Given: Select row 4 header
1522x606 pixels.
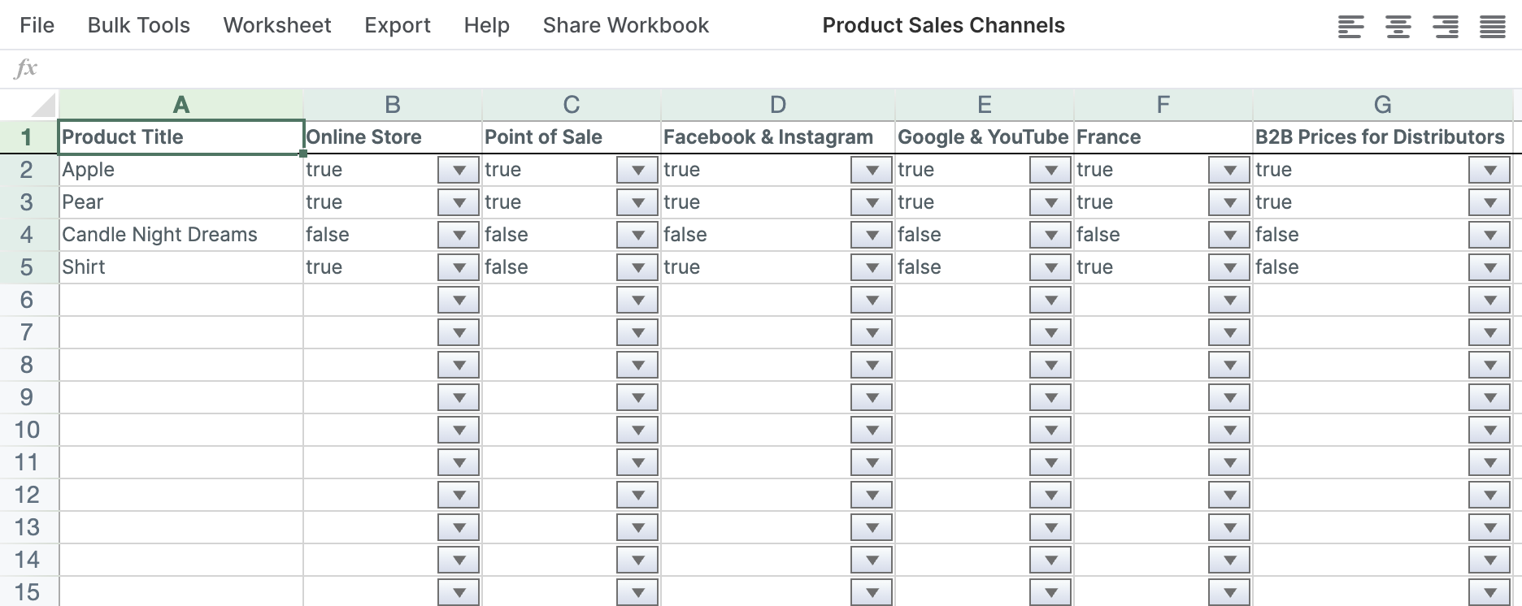Looking at the screenshot, I should pyautogui.click(x=27, y=235).
